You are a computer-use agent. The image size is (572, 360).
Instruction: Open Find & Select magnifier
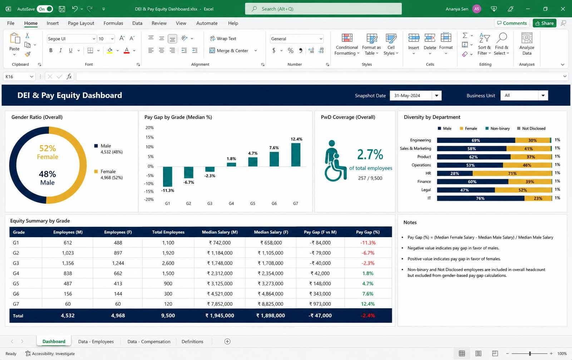click(502, 44)
